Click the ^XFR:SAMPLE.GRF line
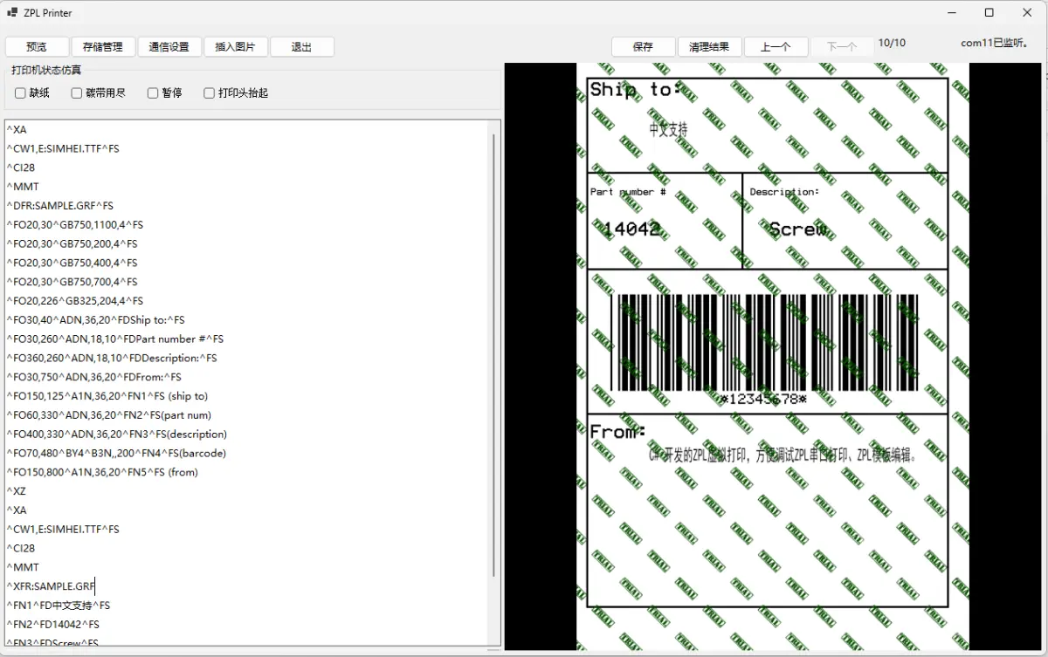Image resolution: width=1048 pixels, height=657 pixels. click(x=50, y=586)
